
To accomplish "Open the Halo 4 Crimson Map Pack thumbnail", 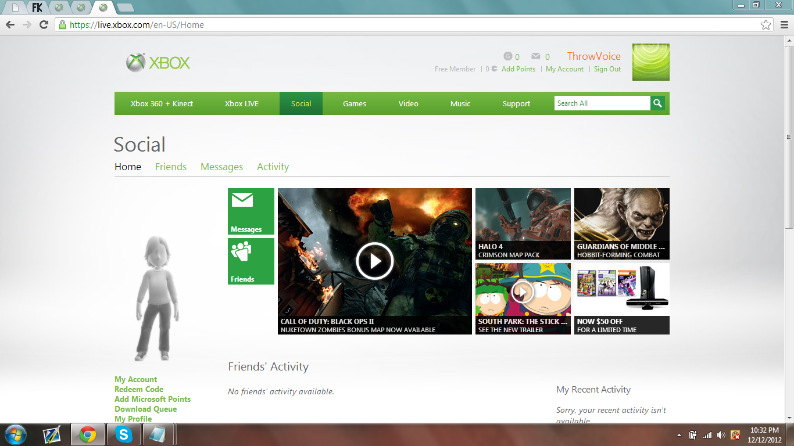I will click(523, 224).
